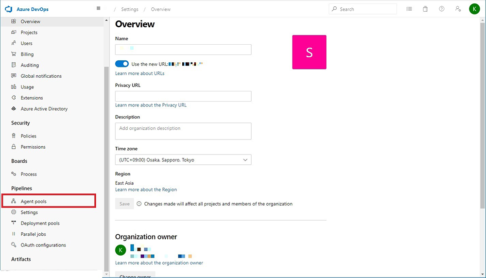The image size is (486, 278).
Task: Click the Billing cart icon
Action: pos(14,54)
